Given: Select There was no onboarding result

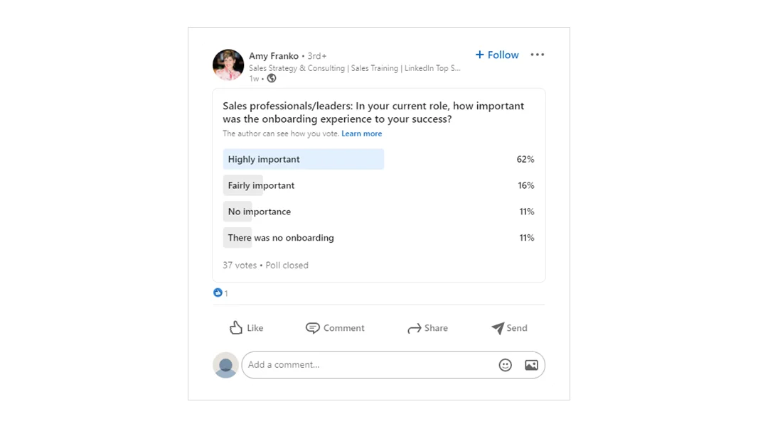Looking at the screenshot, I should [x=378, y=238].
